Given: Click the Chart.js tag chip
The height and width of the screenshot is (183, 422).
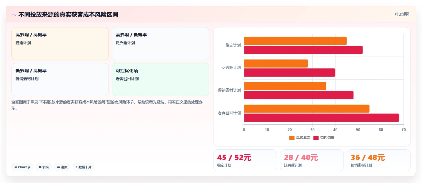Looking at the screenshot, I should 22,167.
